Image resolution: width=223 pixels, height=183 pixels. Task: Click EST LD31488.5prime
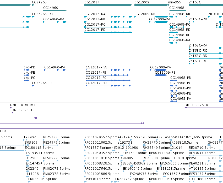coord(202,179)
